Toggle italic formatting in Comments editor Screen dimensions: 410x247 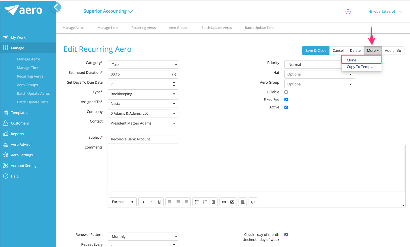coord(151,202)
